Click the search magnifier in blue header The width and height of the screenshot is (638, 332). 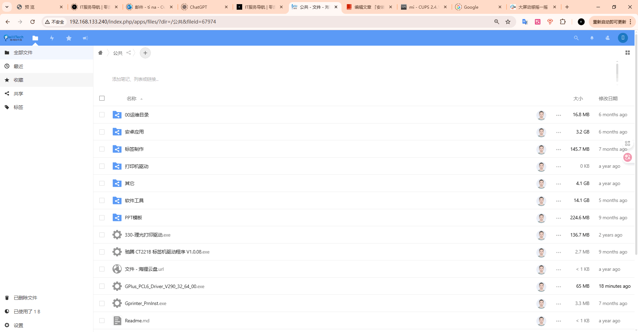click(576, 38)
